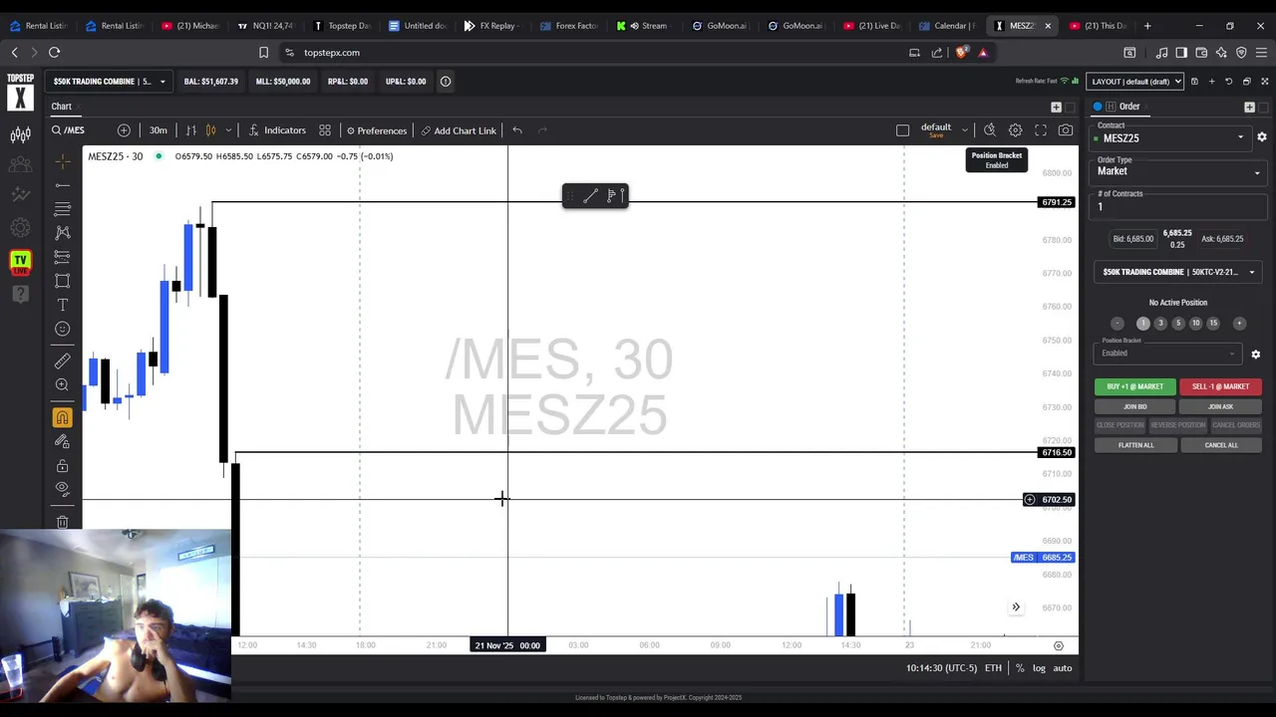Open the 30m timeframe selector
This screenshot has width=1276, height=717.
click(159, 130)
